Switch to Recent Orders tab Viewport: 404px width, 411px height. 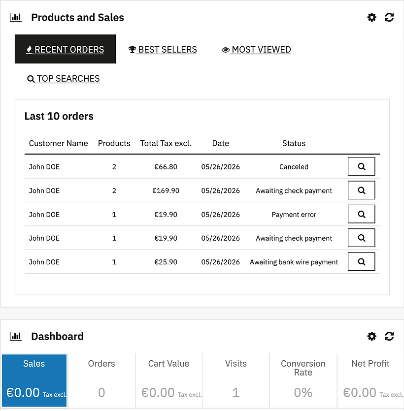point(65,49)
